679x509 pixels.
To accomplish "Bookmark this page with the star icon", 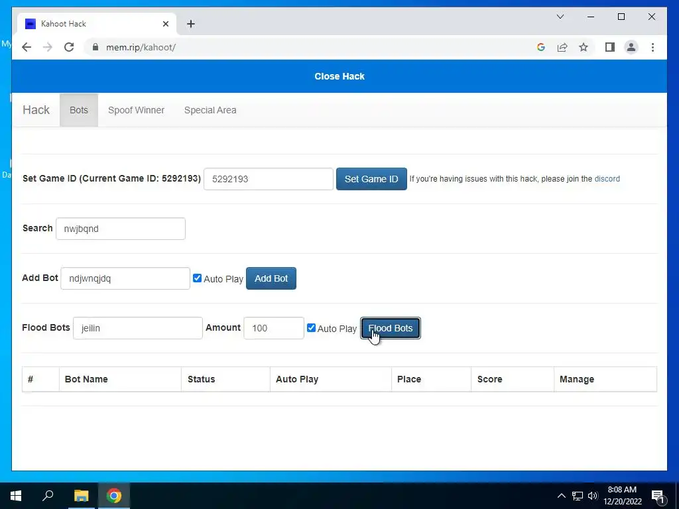I will click(584, 47).
